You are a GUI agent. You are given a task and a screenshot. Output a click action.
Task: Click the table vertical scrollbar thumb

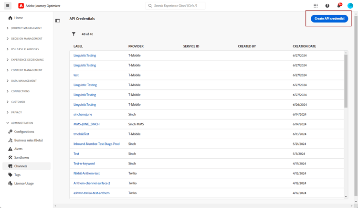coord(346,81)
